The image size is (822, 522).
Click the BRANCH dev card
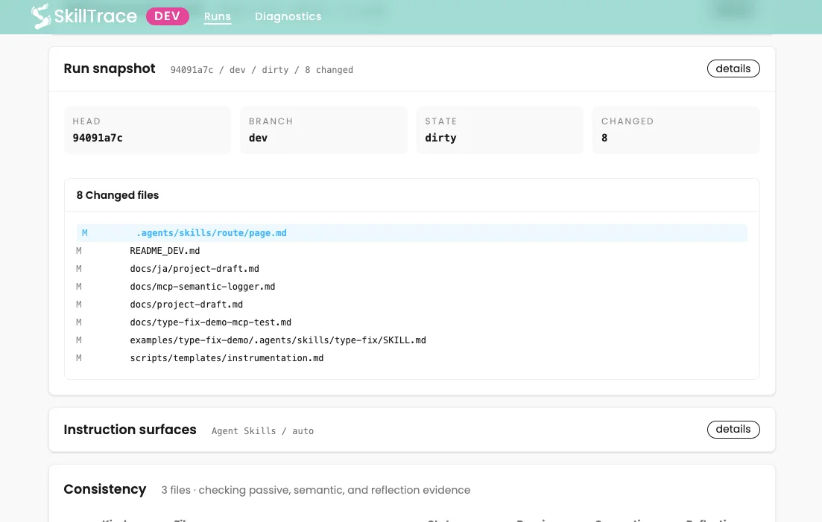pos(323,130)
